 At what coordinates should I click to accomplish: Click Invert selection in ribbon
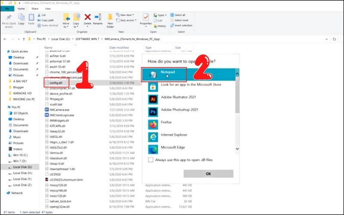click(x=181, y=25)
